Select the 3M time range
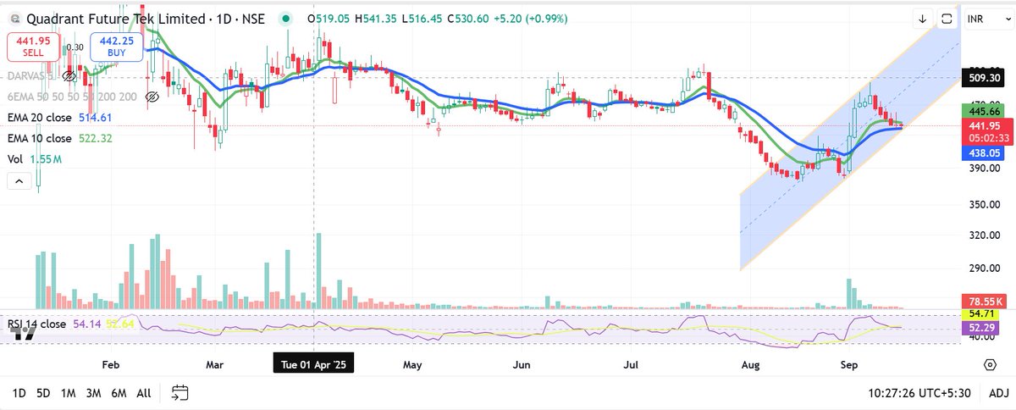1016x410 pixels. click(x=94, y=392)
